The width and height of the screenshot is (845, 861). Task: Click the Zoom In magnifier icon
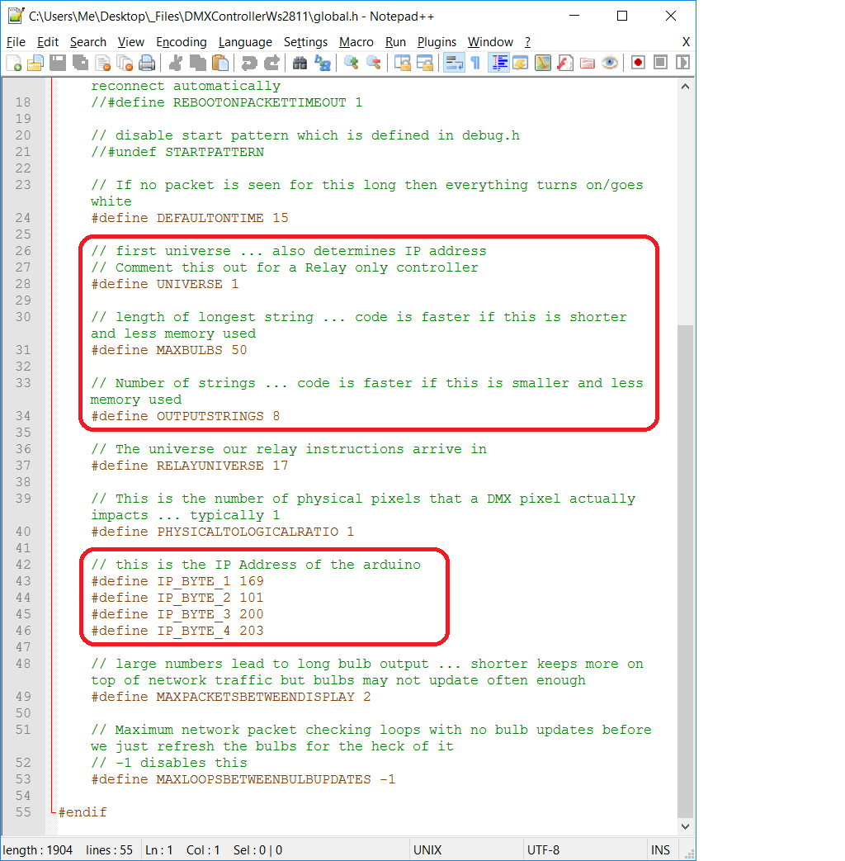pyautogui.click(x=351, y=63)
